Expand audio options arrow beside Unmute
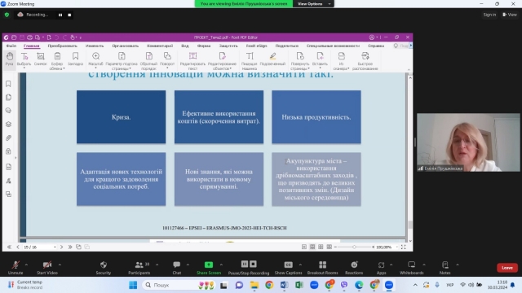This screenshot has width=522, height=293. [x=26, y=265]
